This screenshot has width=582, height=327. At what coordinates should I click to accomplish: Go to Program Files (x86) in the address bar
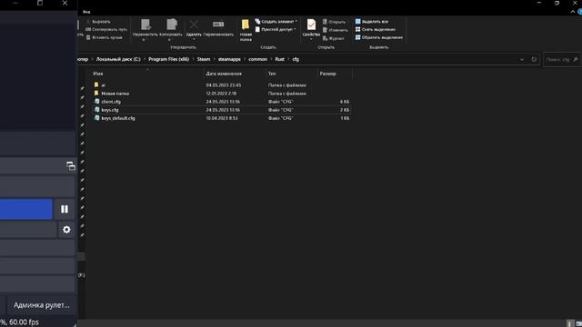coord(168,59)
